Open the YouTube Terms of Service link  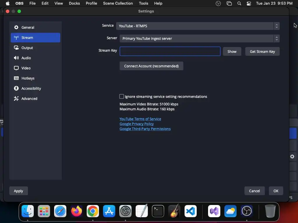coord(140,119)
